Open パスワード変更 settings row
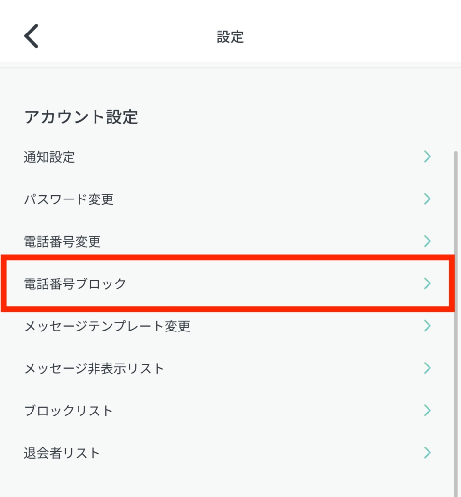The width and height of the screenshot is (461, 497). pyautogui.click(x=69, y=199)
